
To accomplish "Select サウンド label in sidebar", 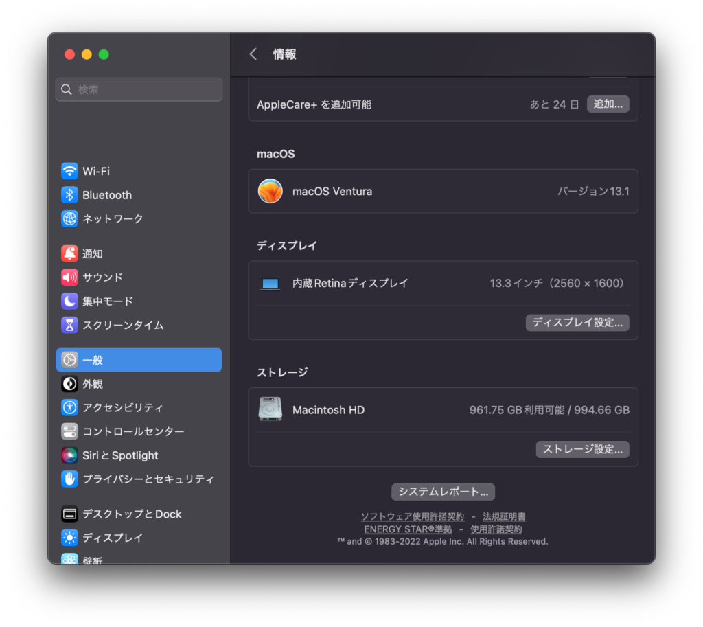I will [x=103, y=277].
